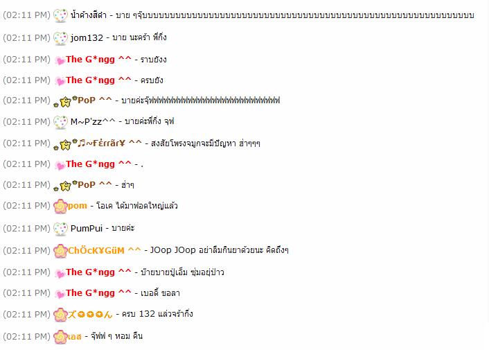This screenshot has width=489, height=350.
Task: Click the timestamp on the jom132 message
Action: (x=26, y=37)
